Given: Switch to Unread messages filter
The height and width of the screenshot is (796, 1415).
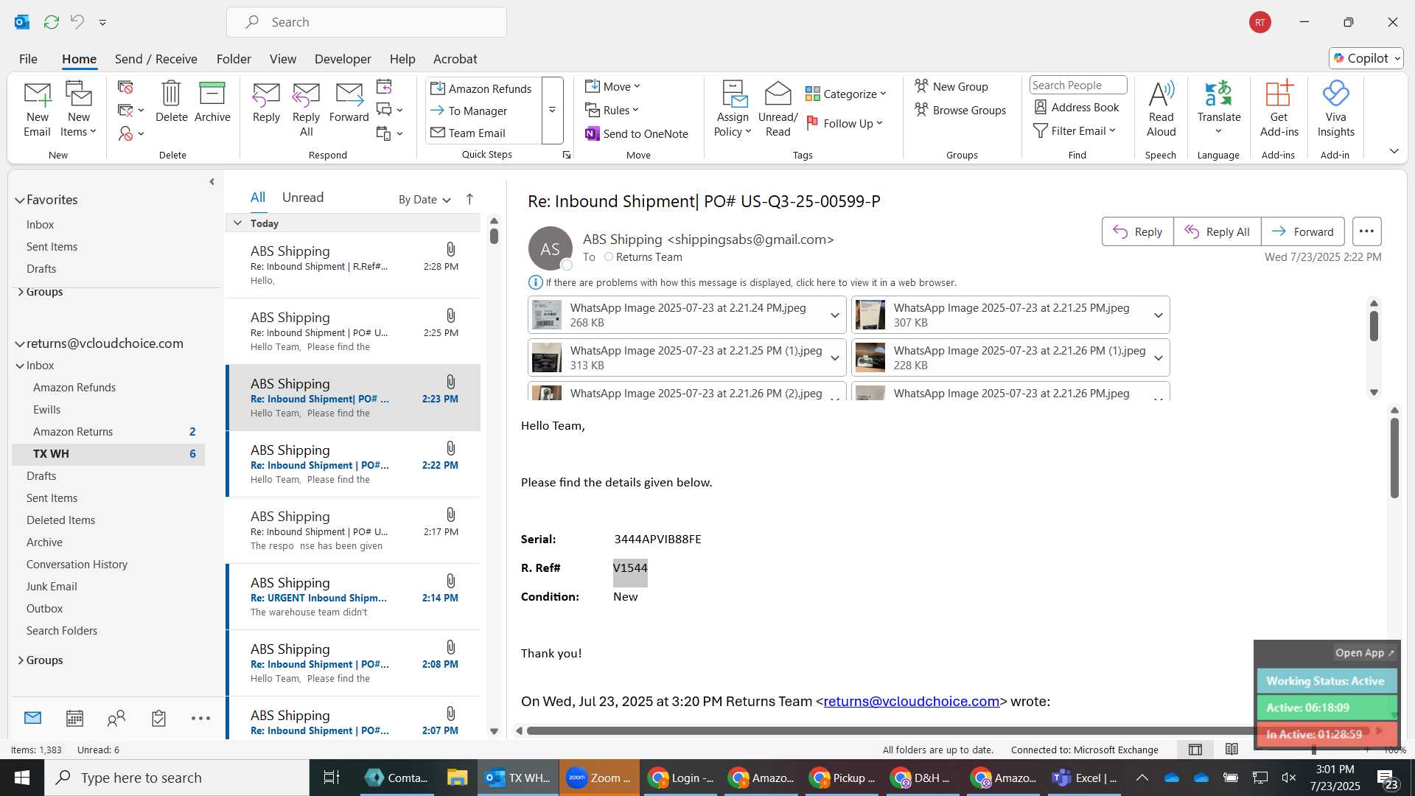Looking at the screenshot, I should click(303, 198).
